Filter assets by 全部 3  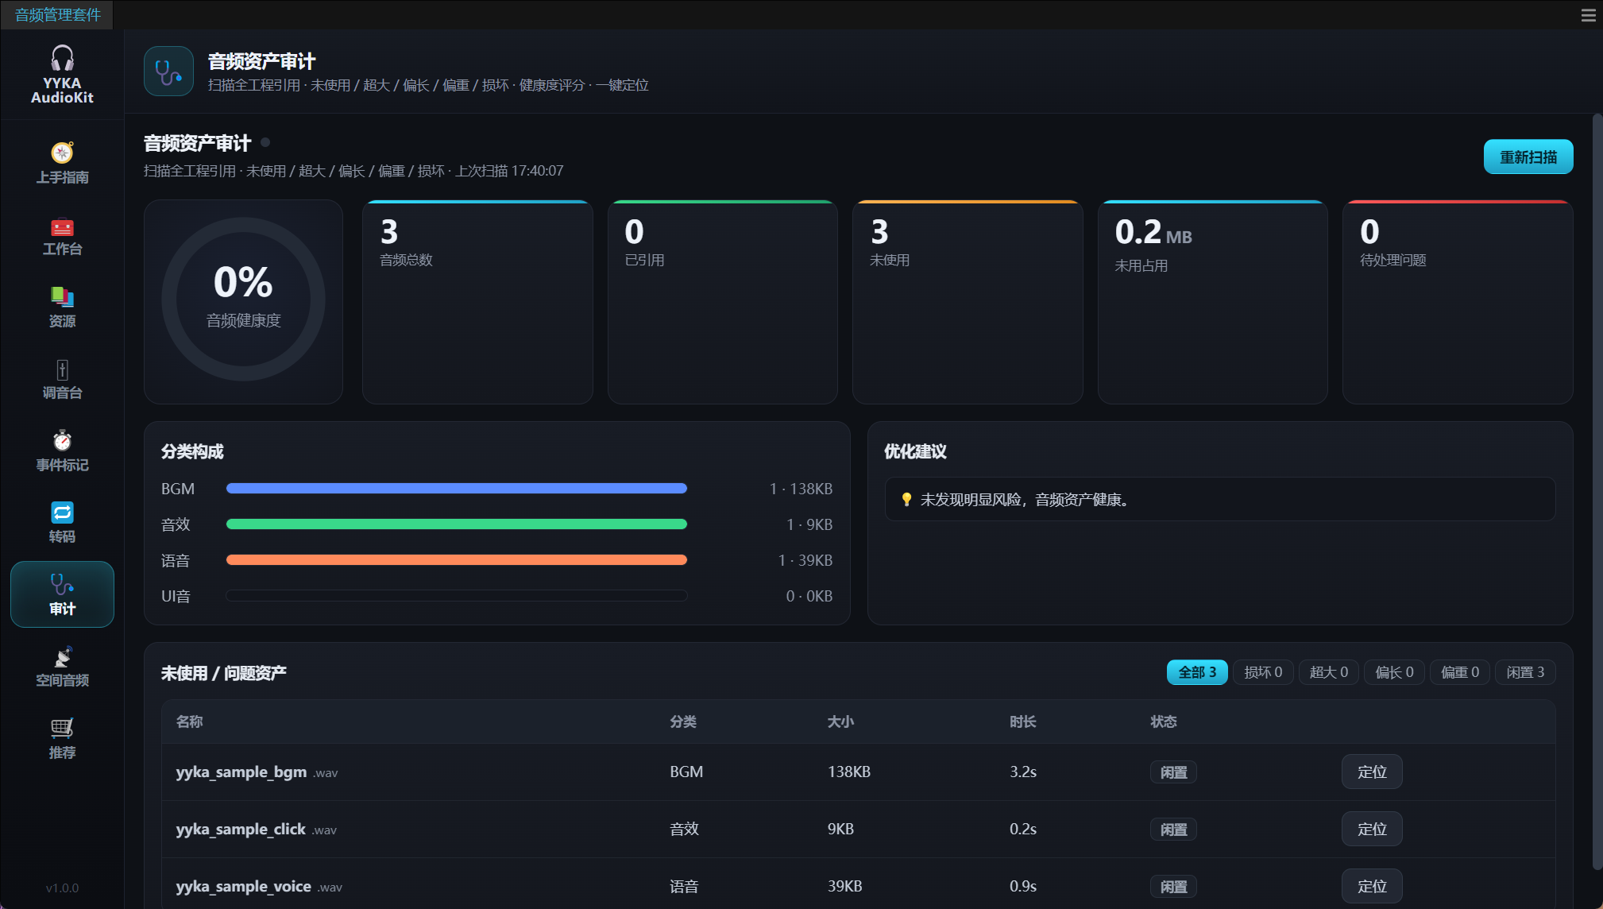click(1197, 672)
